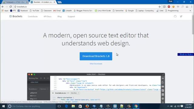Screen dimensions: 194x109
Task: Click the Download Brackets 1.8 button
Action: (96, 56)
